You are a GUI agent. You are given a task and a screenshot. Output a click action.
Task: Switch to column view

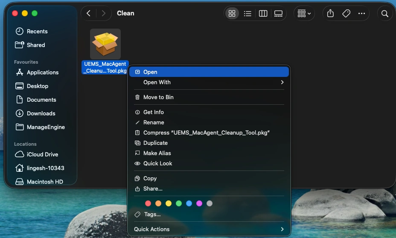pos(263,13)
